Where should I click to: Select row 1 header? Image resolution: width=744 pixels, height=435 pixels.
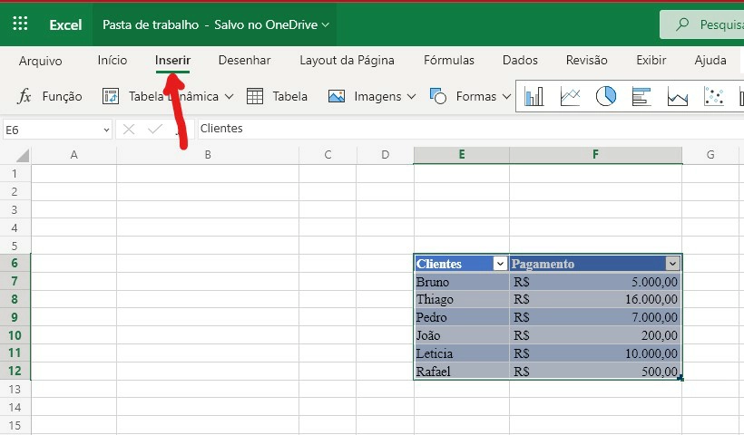15,173
